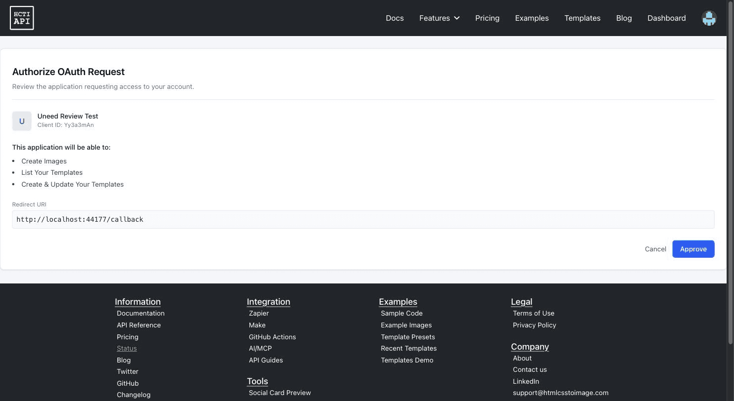The image size is (734, 401).
Task: Visit the Blog from the top nav
Action: coord(624,18)
